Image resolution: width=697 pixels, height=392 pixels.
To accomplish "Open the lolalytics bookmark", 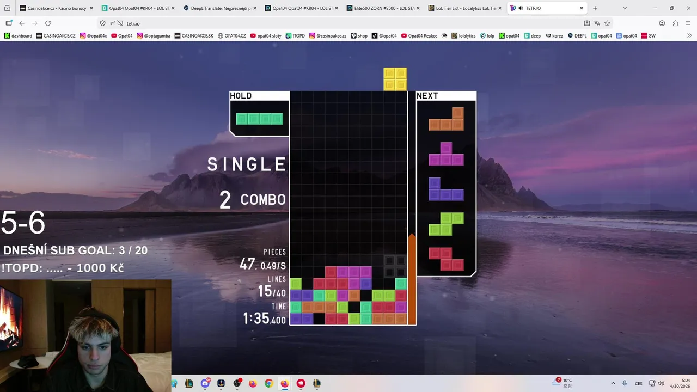I will click(x=463, y=36).
